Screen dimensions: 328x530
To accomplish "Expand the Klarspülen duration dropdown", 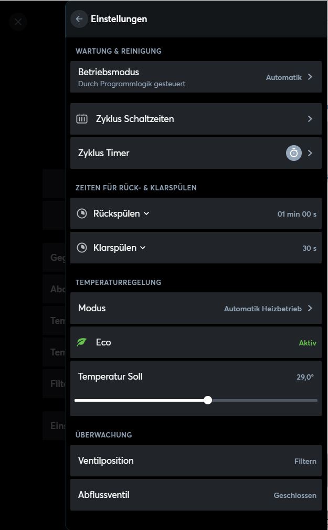I will tap(143, 248).
